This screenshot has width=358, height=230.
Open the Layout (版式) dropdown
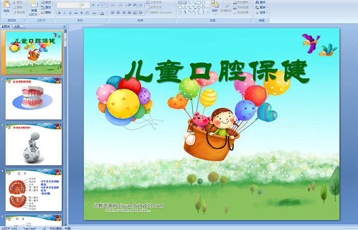tap(47, 2)
